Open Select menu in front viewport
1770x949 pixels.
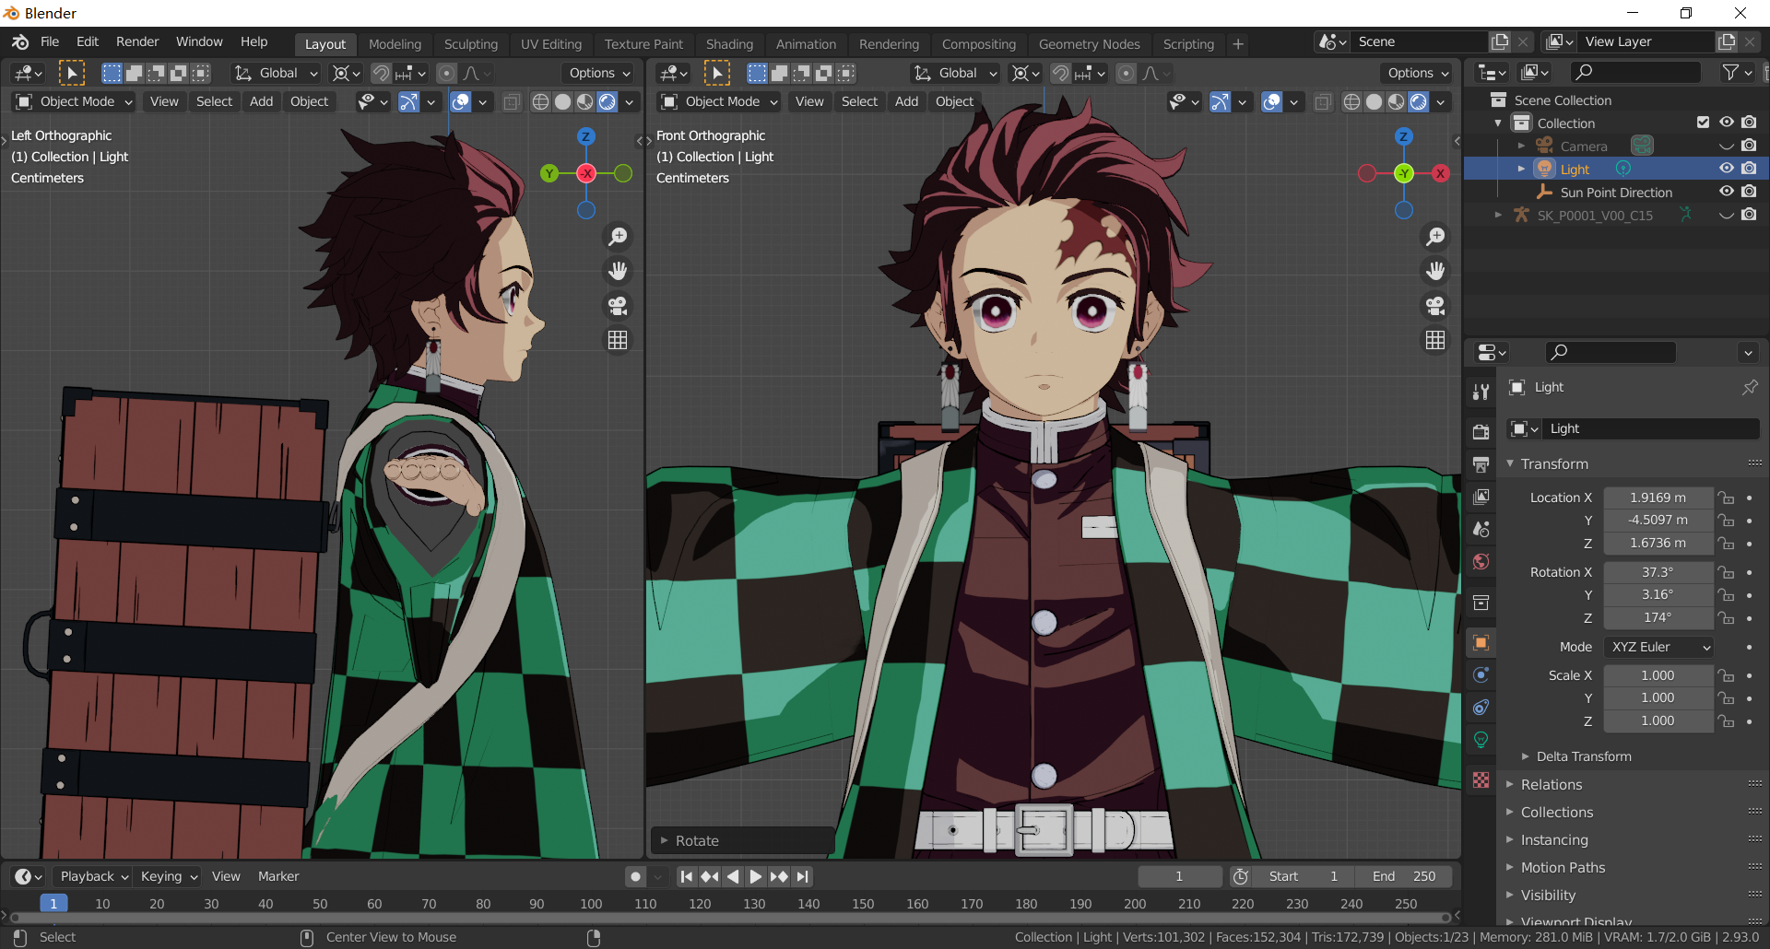[x=859, y=101]
